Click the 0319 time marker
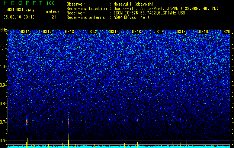 203,32
